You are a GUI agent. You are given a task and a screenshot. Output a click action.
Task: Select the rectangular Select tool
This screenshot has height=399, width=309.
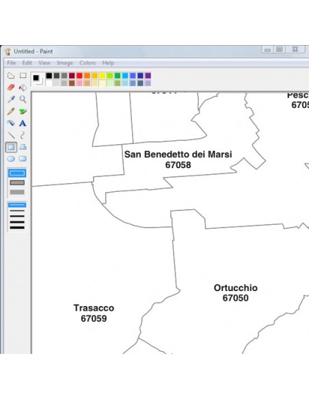click(x=23, y=76)
